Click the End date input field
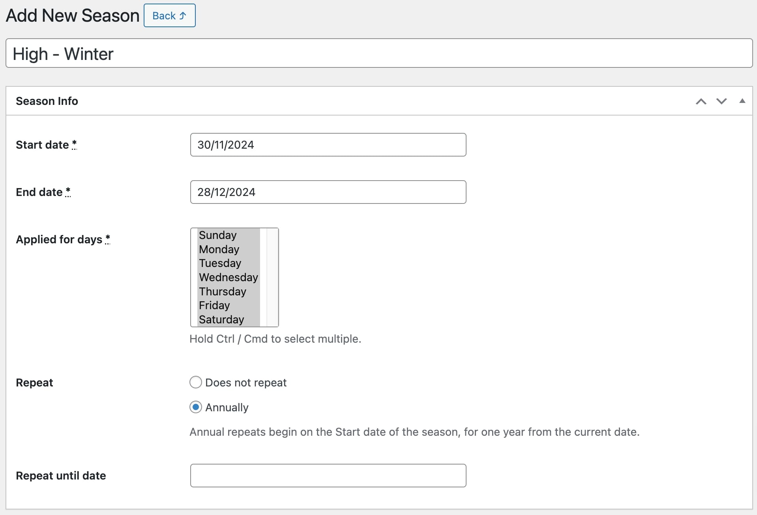This screenshot has width=757, height=515. click(x=328, y=192)
